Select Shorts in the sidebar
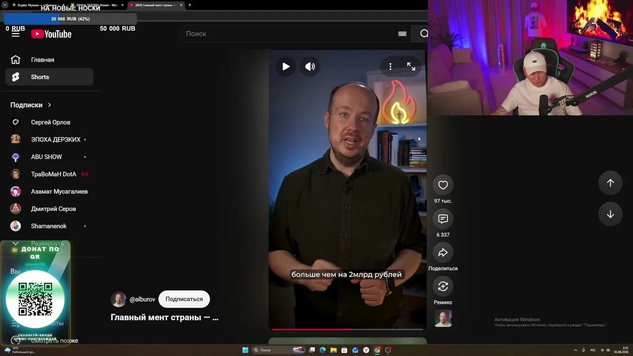 (x=49, y=77)
